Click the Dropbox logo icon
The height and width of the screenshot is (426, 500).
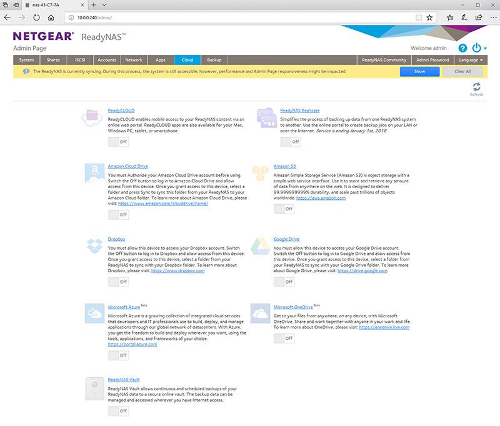pyautogui.click(x=95, y=246)
